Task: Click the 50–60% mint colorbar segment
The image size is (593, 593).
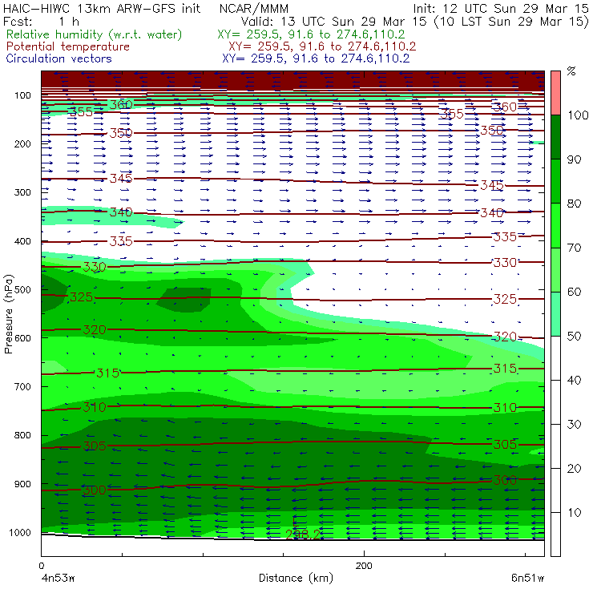Action: 555,314
